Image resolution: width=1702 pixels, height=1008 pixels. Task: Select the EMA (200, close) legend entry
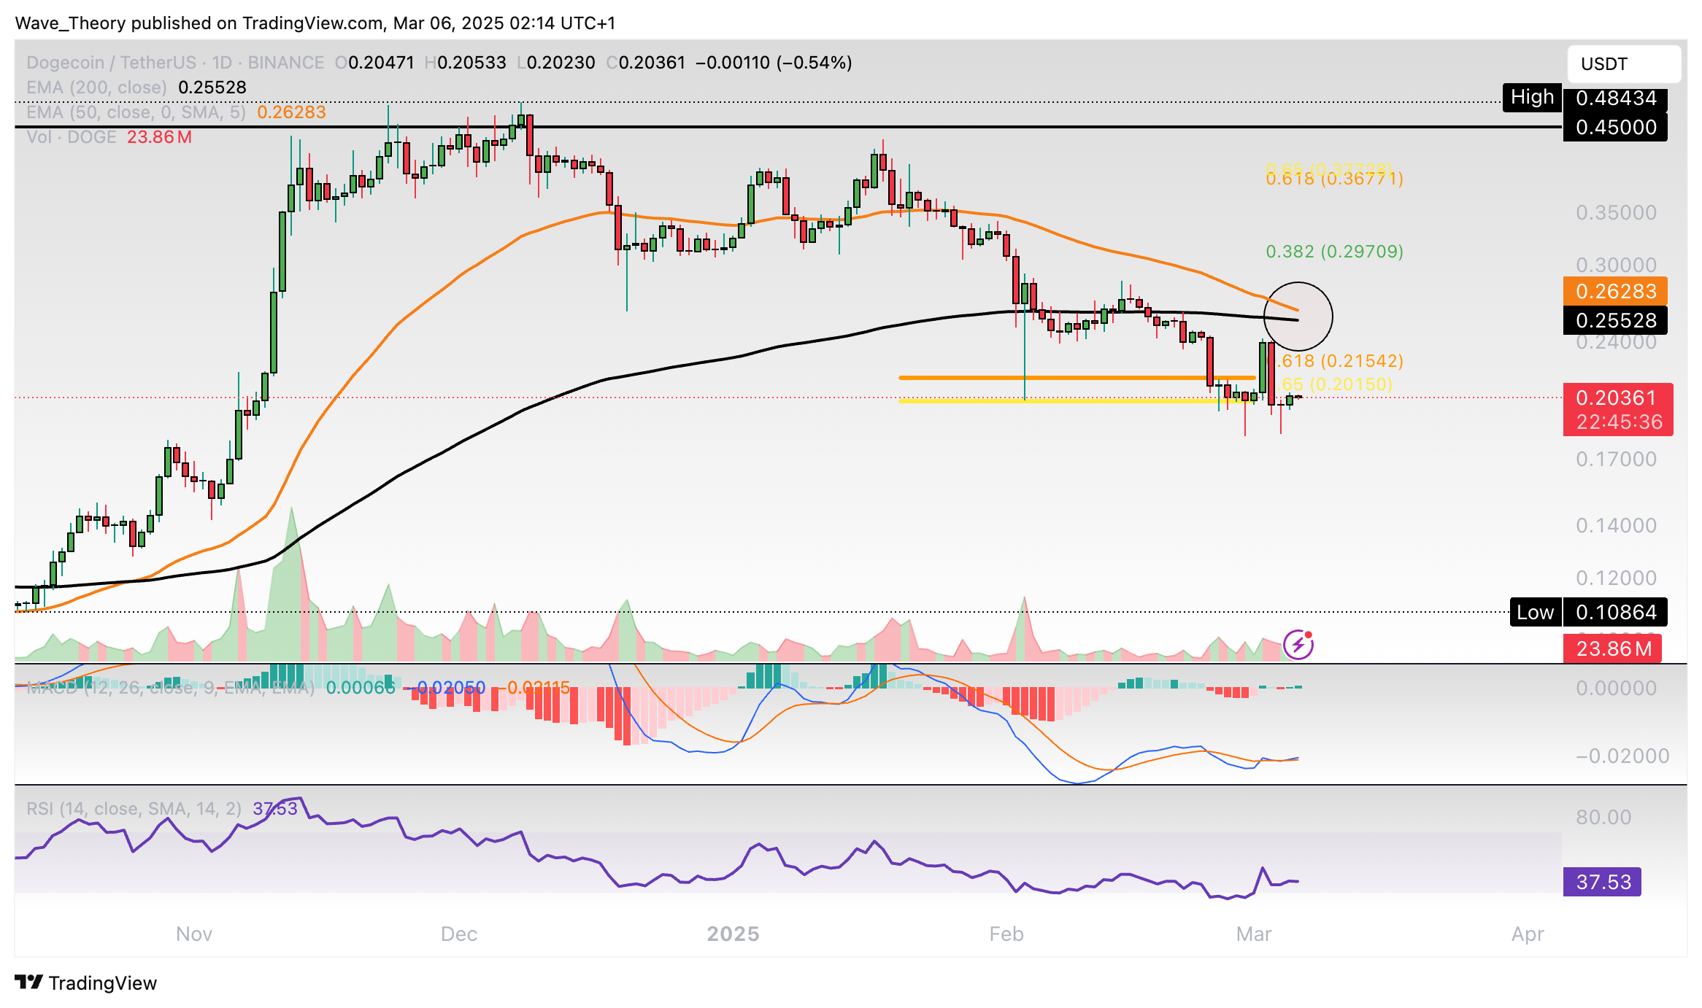coord(96,88)
